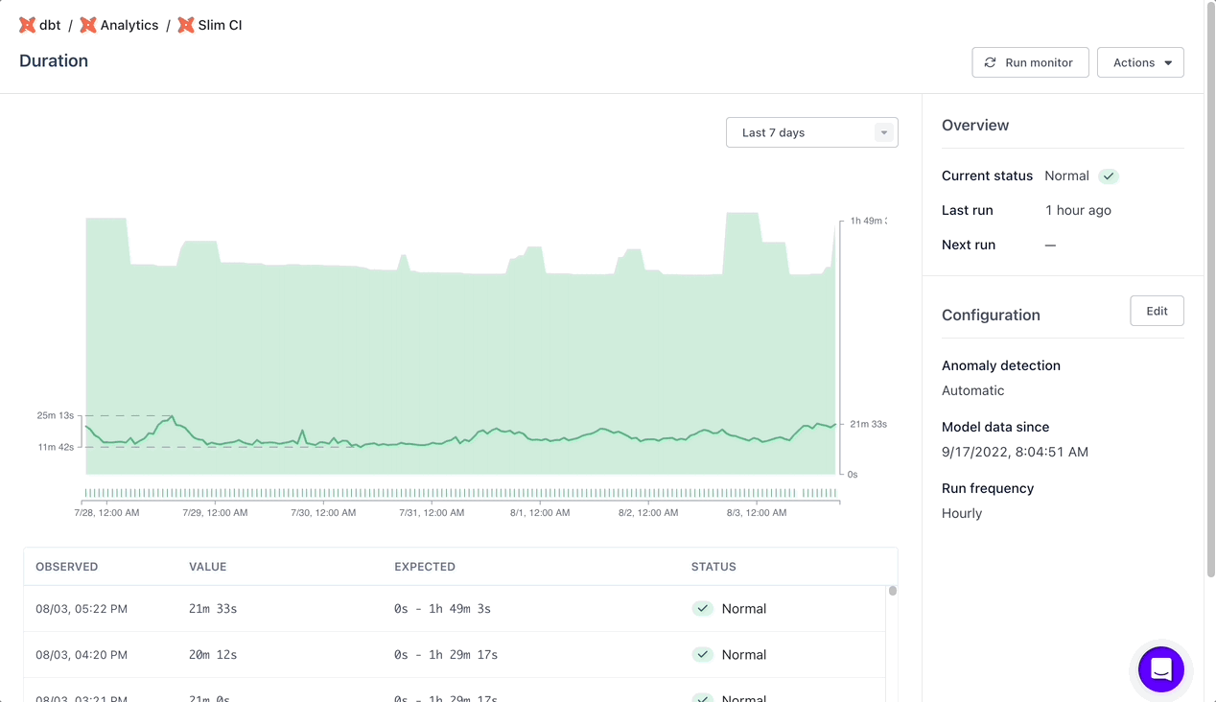
Task: Click the Normal status check badge in Overview
Action: click(1109, 176)
